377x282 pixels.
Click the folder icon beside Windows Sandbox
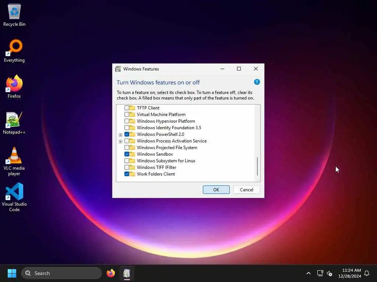(x=132, y=154)
